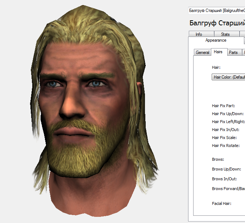Select the Appearance tab
This screenshot has height=223, width=245.
coord(216,41)
